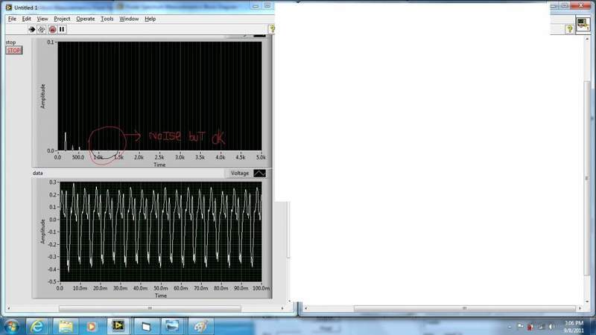Click the Voltage plot legend label
The height and width of the screenshot is (335, 596).
click(239, 173)
